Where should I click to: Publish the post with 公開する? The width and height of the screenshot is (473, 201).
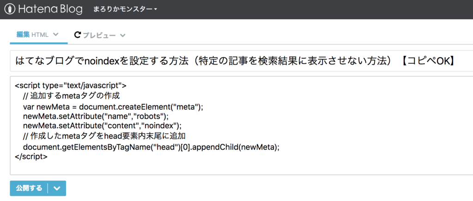pyautogui.click(x=29, y=189)
